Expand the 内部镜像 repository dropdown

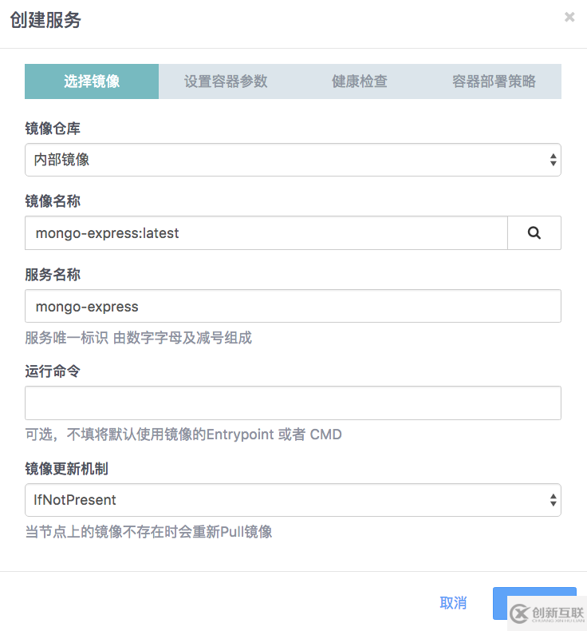(x=293, y=160)
